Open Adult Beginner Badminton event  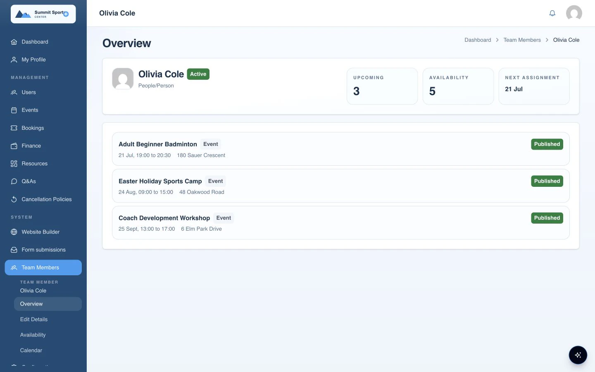341,149
